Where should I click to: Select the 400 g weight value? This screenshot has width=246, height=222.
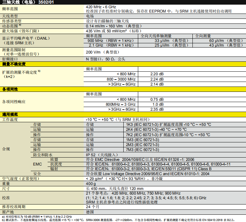click(x=91, y=184)
